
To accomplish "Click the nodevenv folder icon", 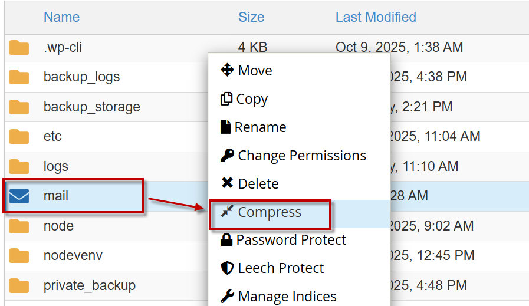I will (x=19, y=256).
